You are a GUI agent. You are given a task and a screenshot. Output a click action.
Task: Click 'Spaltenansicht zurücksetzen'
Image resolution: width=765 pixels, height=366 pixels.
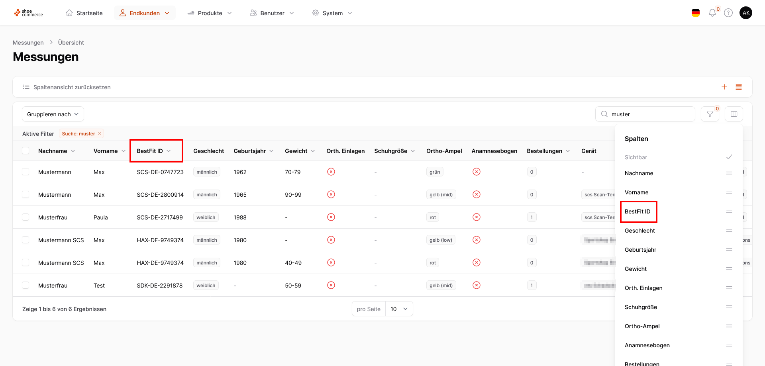coord(72,87)
